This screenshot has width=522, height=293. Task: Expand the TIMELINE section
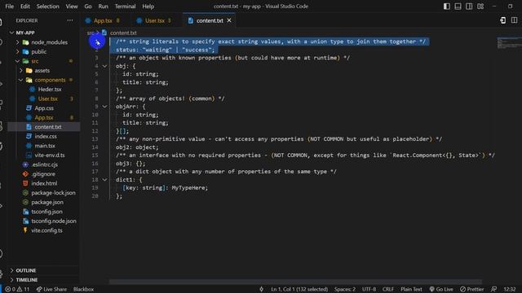click(12, 280)
